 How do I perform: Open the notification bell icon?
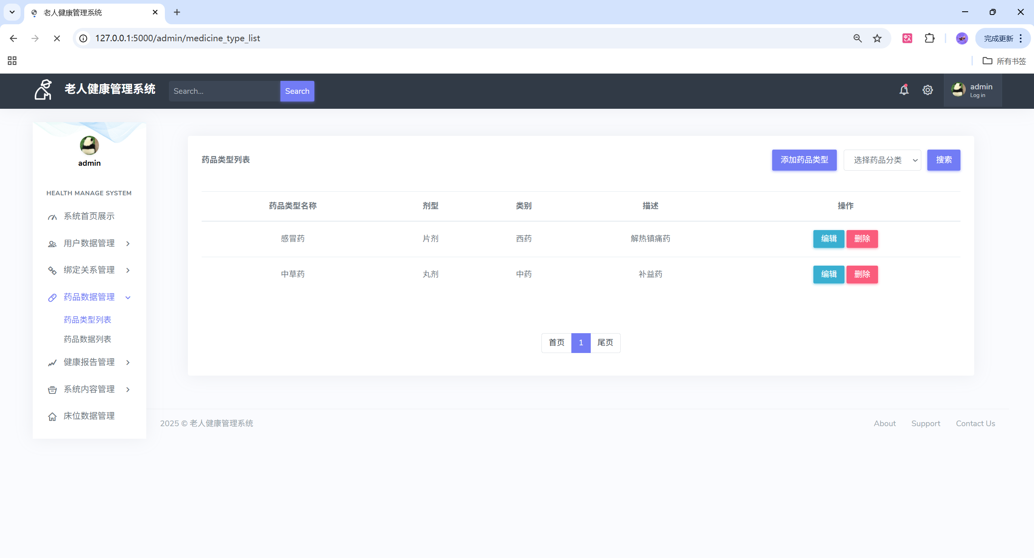point(904,90)
